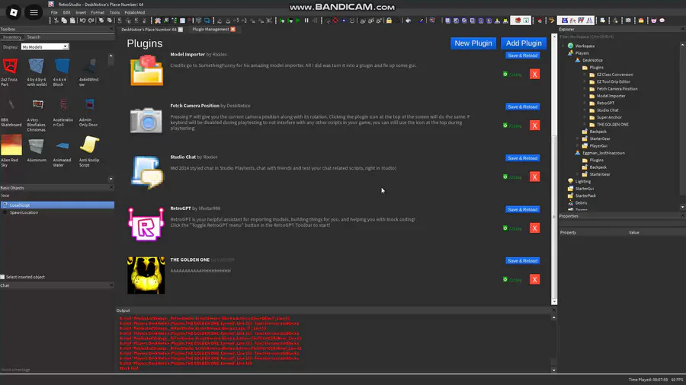Click the Pause icon in the toolbar

point(306,21)
